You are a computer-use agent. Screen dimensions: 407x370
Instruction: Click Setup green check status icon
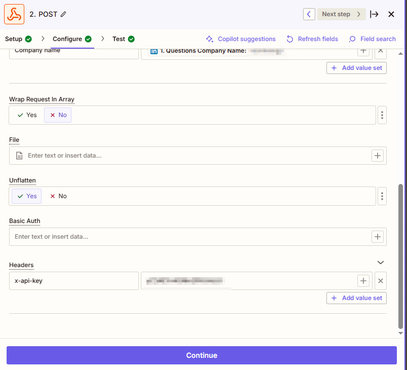pos(28,39)
